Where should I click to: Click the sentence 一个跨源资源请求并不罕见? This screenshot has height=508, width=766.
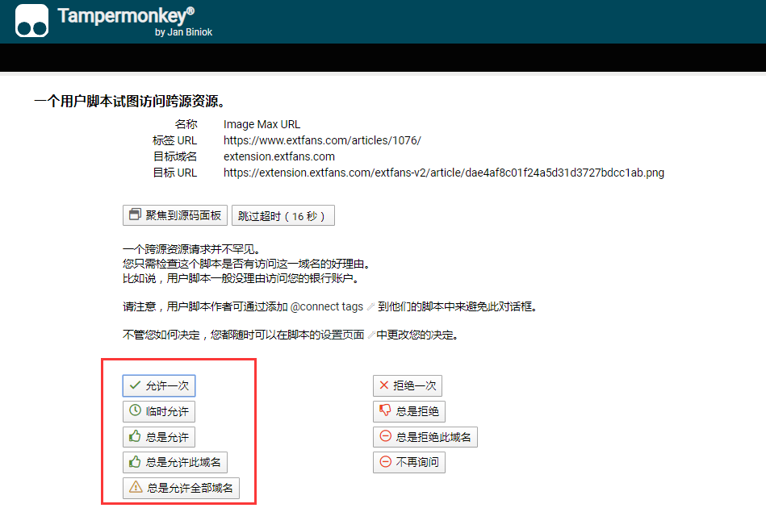click(191, 249)
